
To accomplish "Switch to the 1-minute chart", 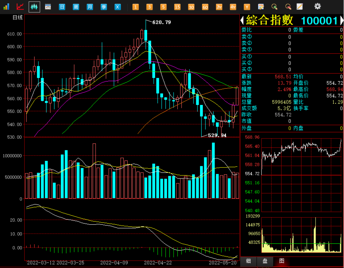I will [x=136, y=7].
